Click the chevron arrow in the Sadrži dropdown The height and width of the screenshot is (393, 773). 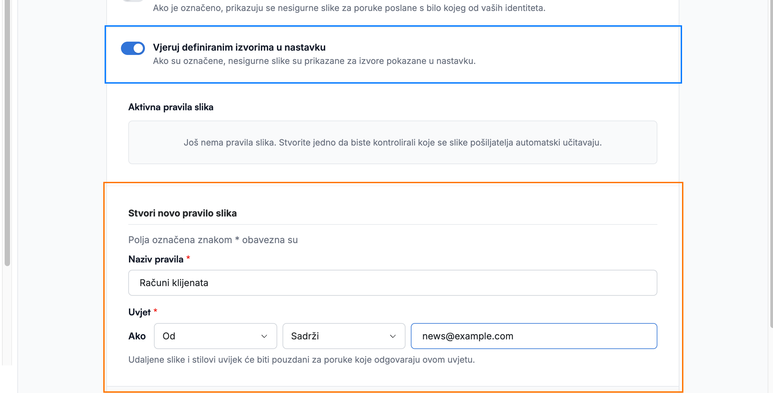393,336
